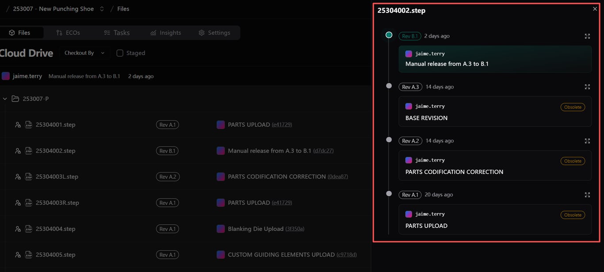The image size is (604, 272).
Task: Enable the Staged checkbox
Action: 120,53
